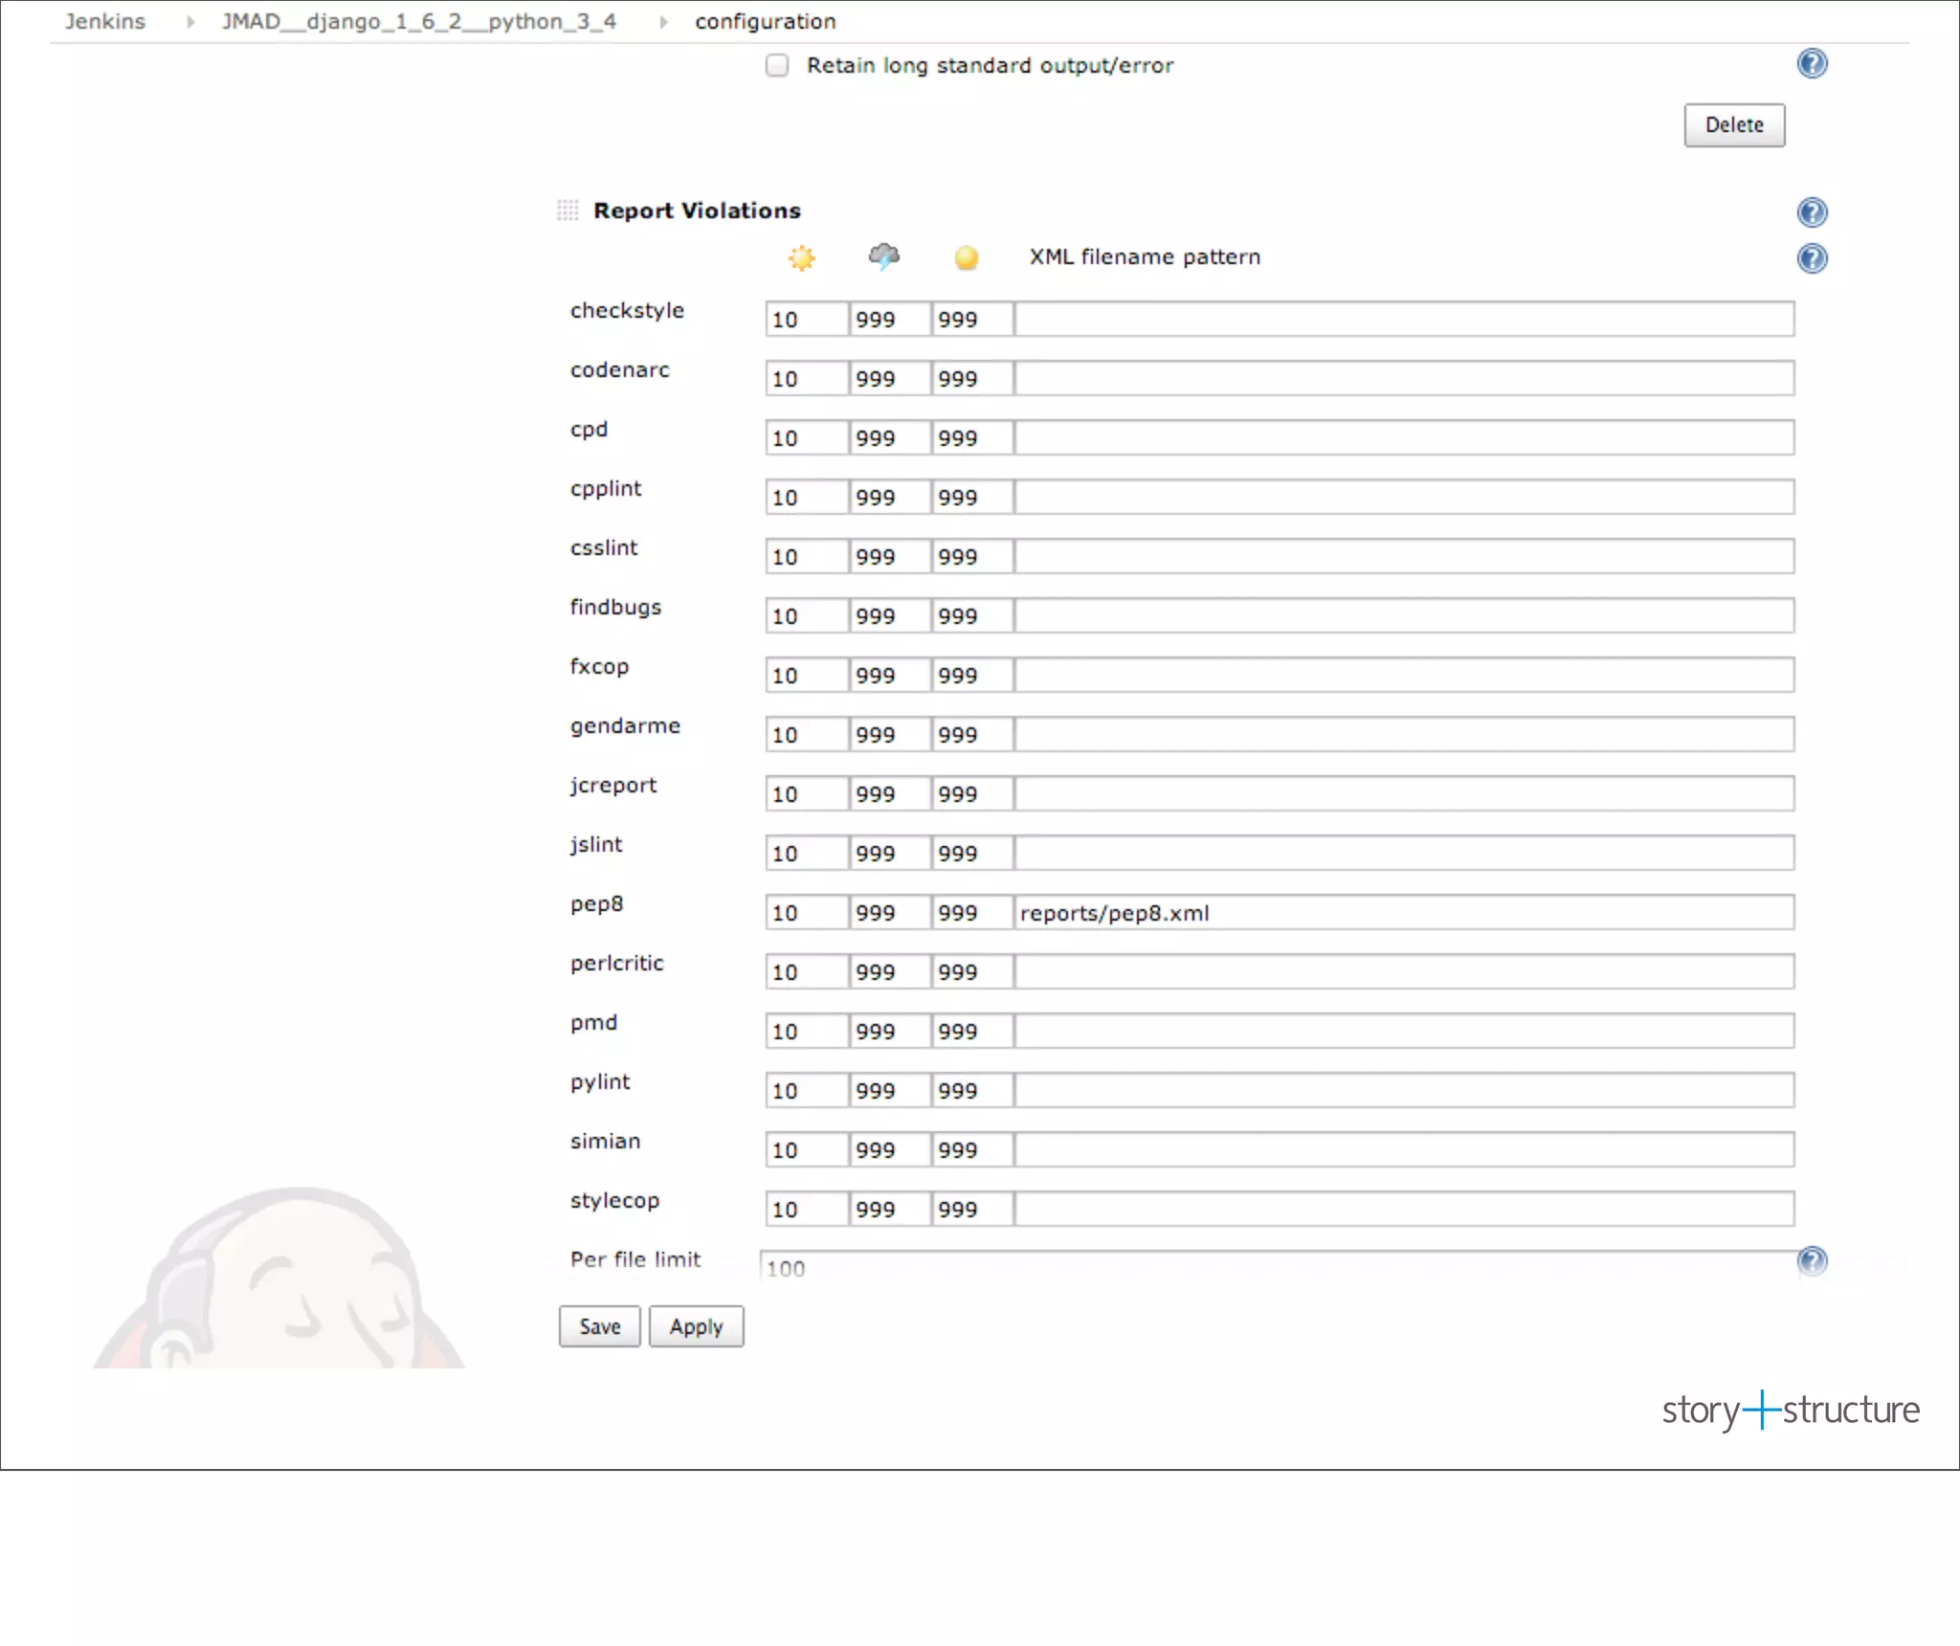
Task: Click csslint XML filename pattern field
Action: (x=1404, y=557)
